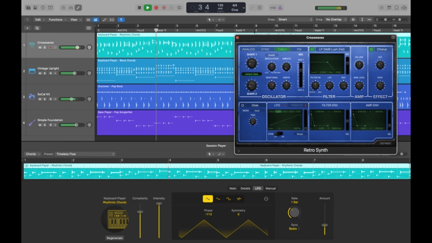Record-enable the SoCal Kit track

51,99
